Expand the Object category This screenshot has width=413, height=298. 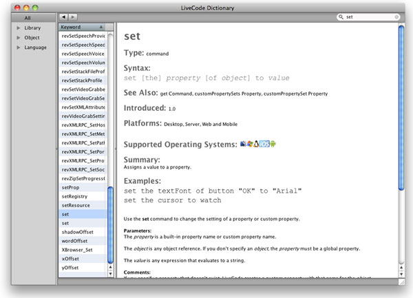[x=19, y=38]
